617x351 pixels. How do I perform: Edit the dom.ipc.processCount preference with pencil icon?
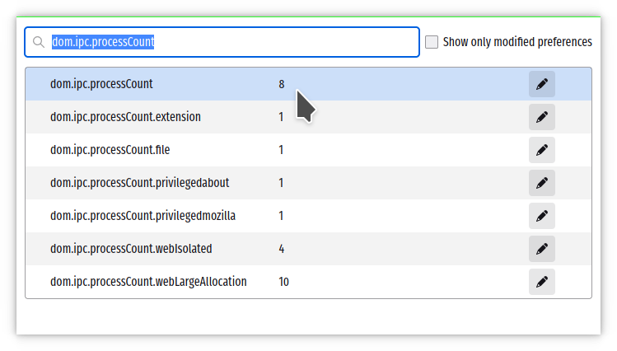click(x=541, y=84)
